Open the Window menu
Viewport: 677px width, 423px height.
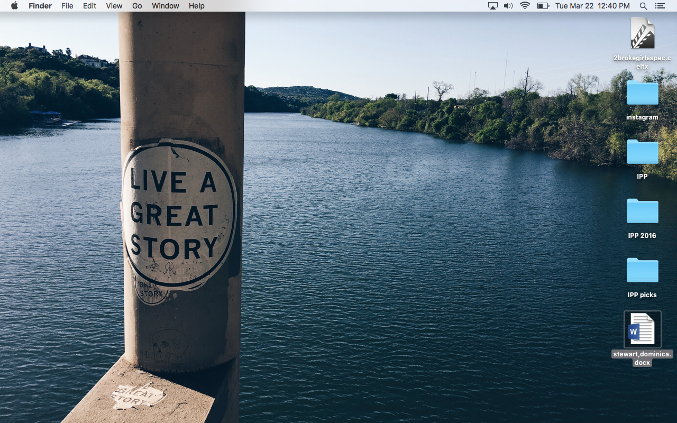click(x=165, y=6)
